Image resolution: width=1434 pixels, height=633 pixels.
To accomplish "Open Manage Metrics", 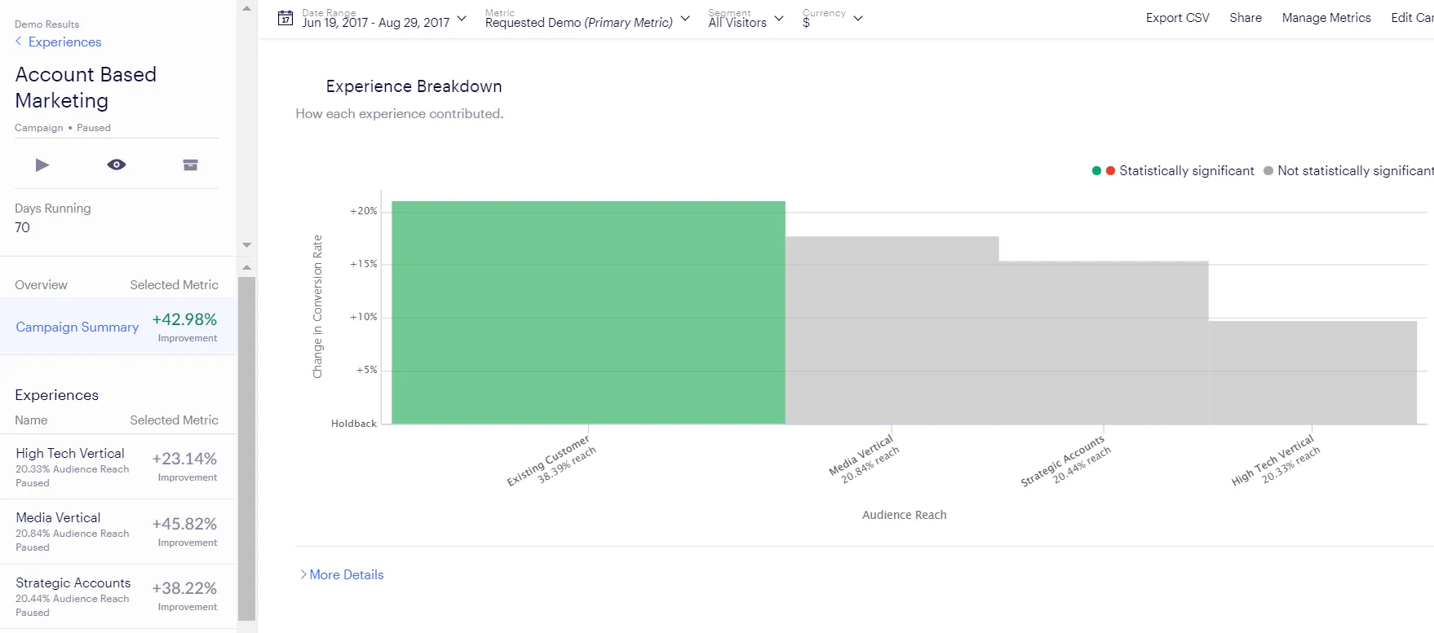I will coord(1326,18).
